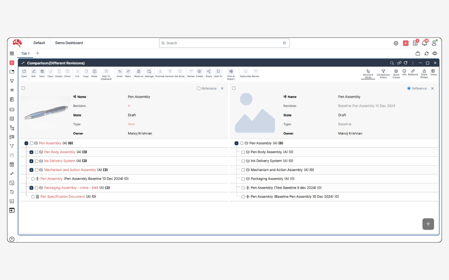Image resolution: width=449 pixels, height=280 pixels.
Task: Switch to Structure Mode
Action: (x=368, y=72)
